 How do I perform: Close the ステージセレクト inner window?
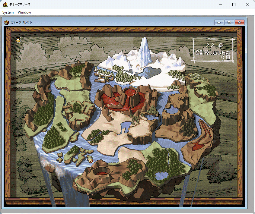point(239,22)
